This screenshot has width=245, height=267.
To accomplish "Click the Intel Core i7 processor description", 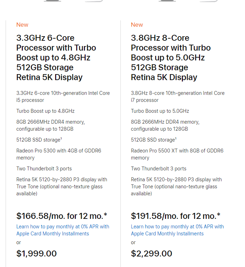I will point(178,97).
